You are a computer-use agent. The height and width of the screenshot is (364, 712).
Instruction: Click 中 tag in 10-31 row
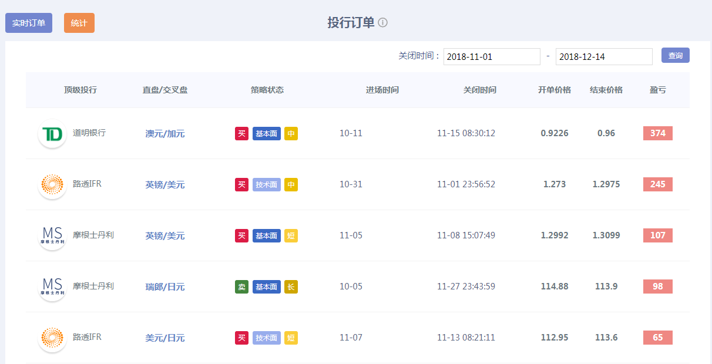pos(291,184)
